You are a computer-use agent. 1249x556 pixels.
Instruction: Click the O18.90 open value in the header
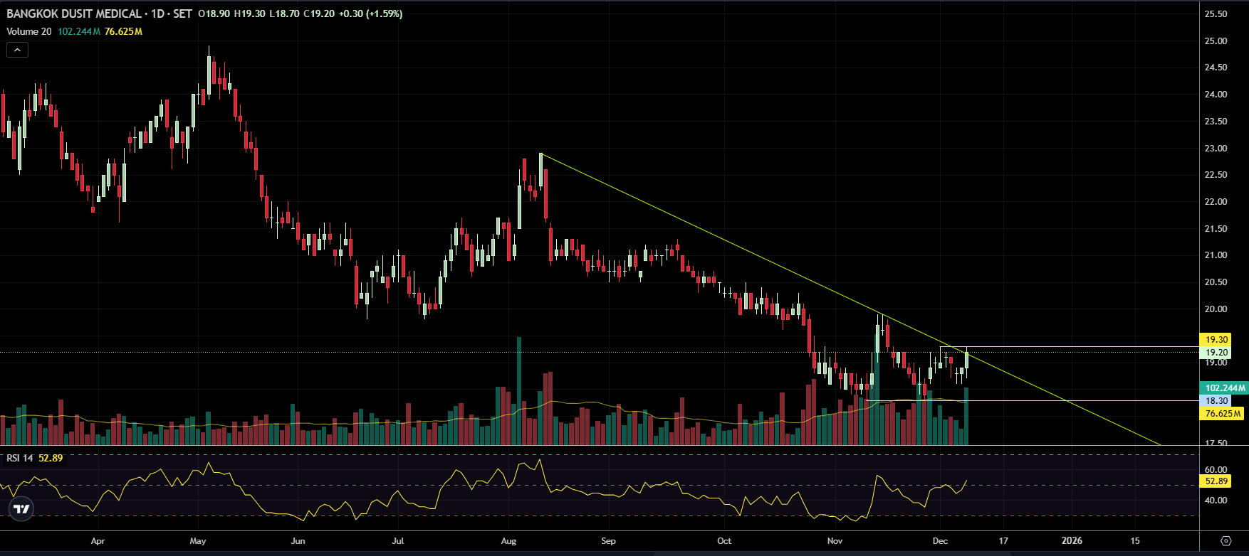[214, 14]
